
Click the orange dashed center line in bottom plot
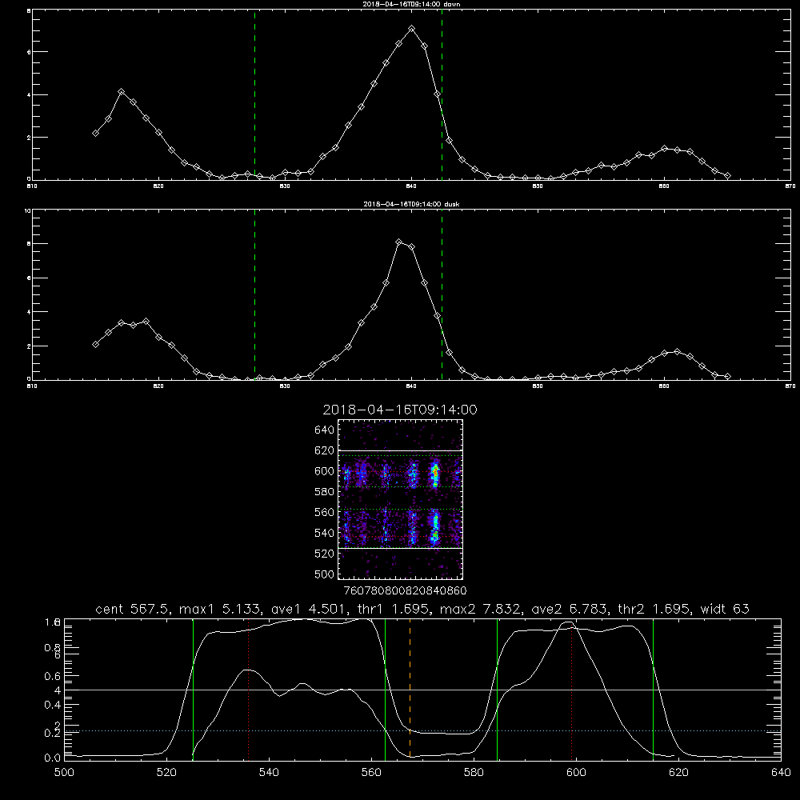410,690
